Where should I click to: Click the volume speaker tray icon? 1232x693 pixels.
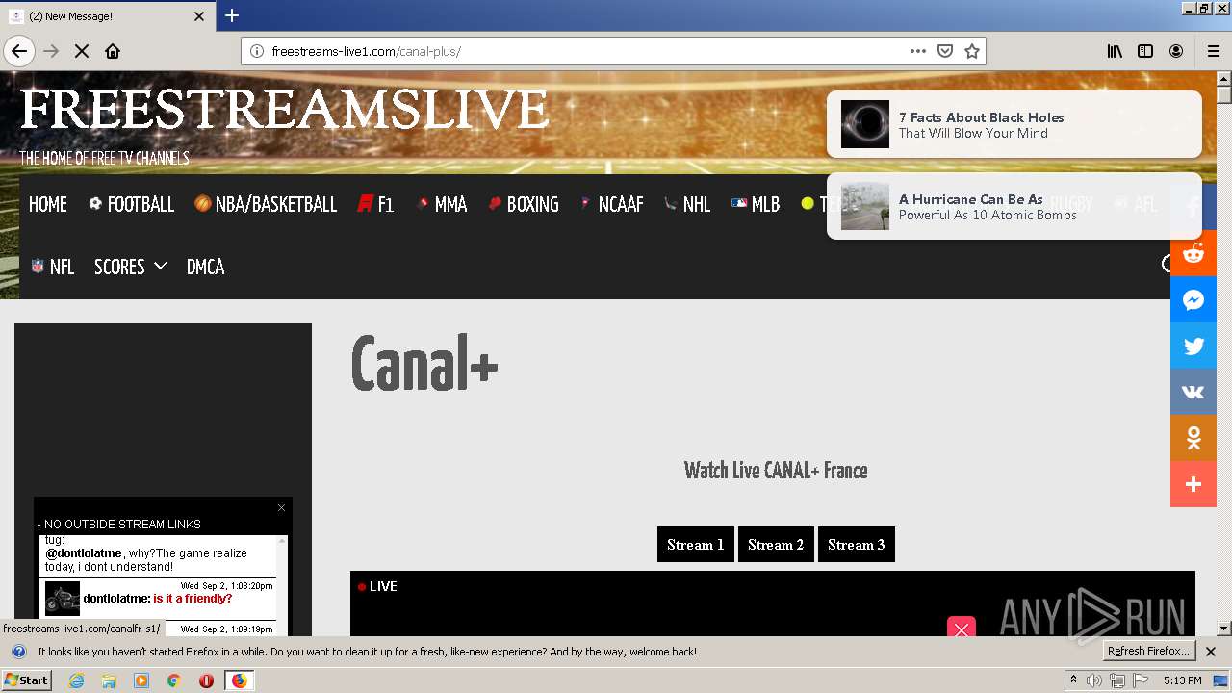[x=1094, y=680]
